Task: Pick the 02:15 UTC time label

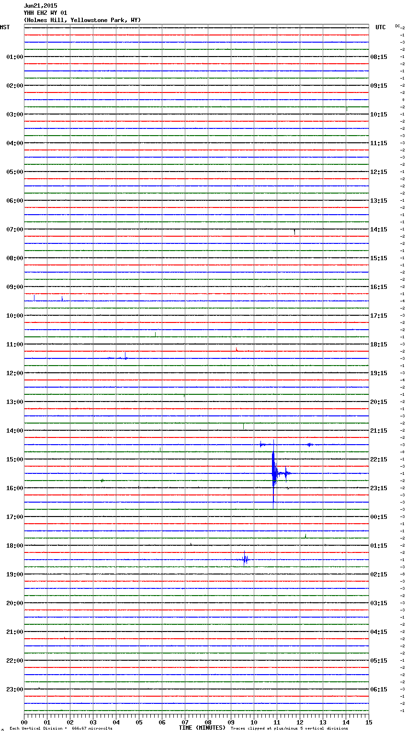Action: click(x=379, y=574)
